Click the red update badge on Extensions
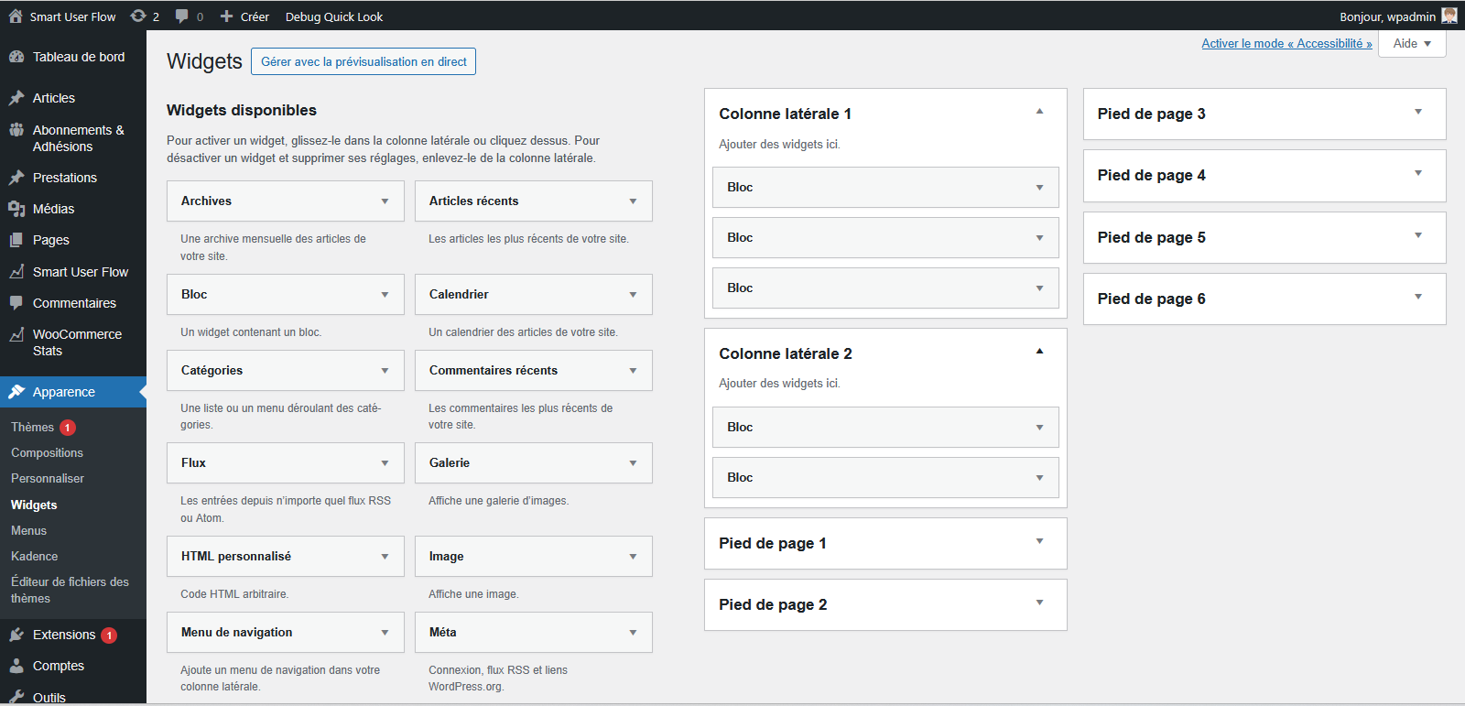 pyautogui.click(x=109, y=635)
